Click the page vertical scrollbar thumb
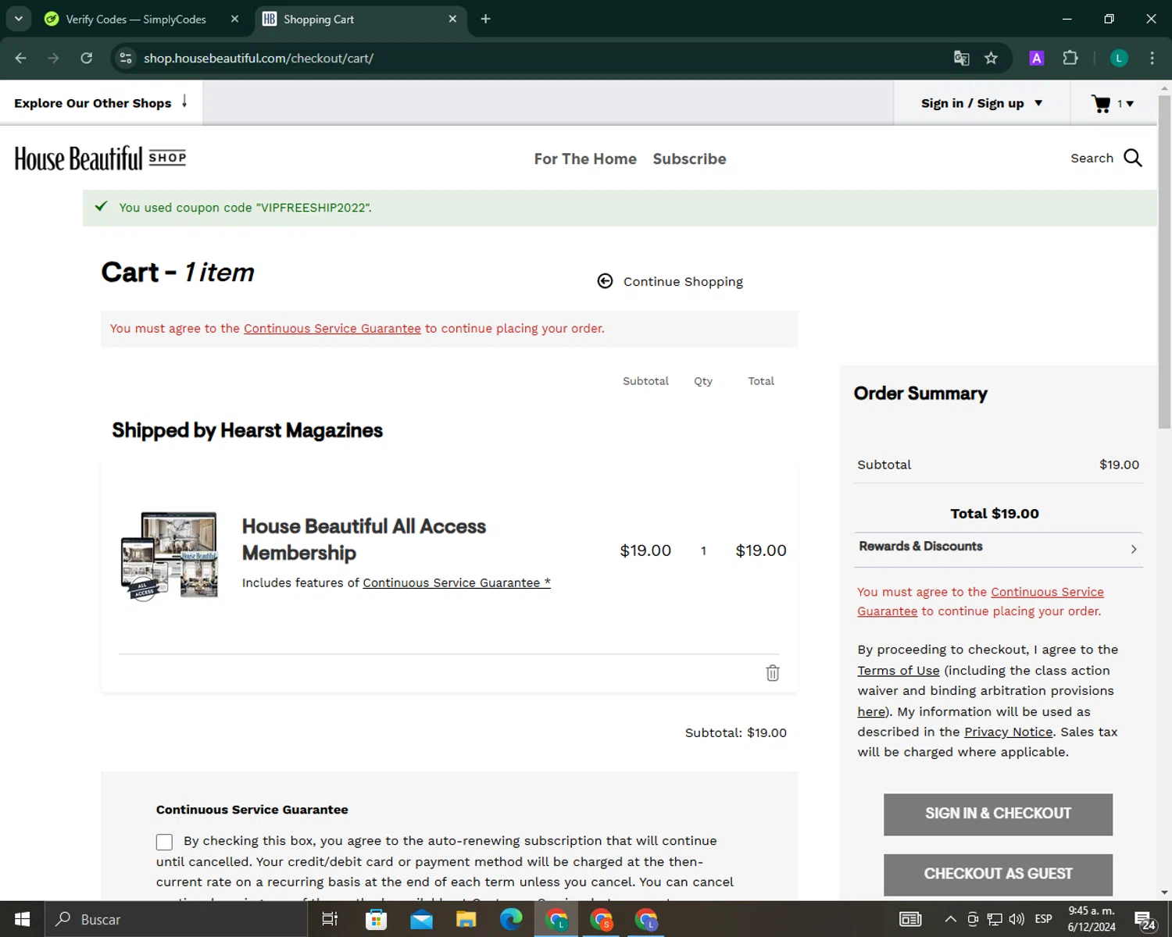1172x937 pixels. pyautogui.click(x=1164, y=262)
